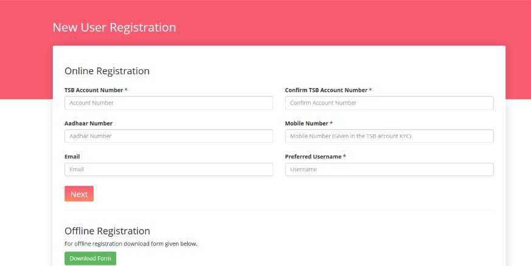The width and height of the screenshot is (531, 266).
Task: Click the TSB Account Number input field
Action: coord(168,103)
